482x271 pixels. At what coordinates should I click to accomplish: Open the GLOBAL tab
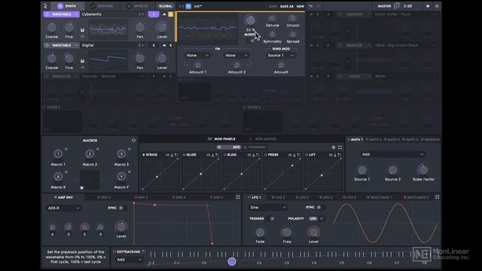pos(166,6)
